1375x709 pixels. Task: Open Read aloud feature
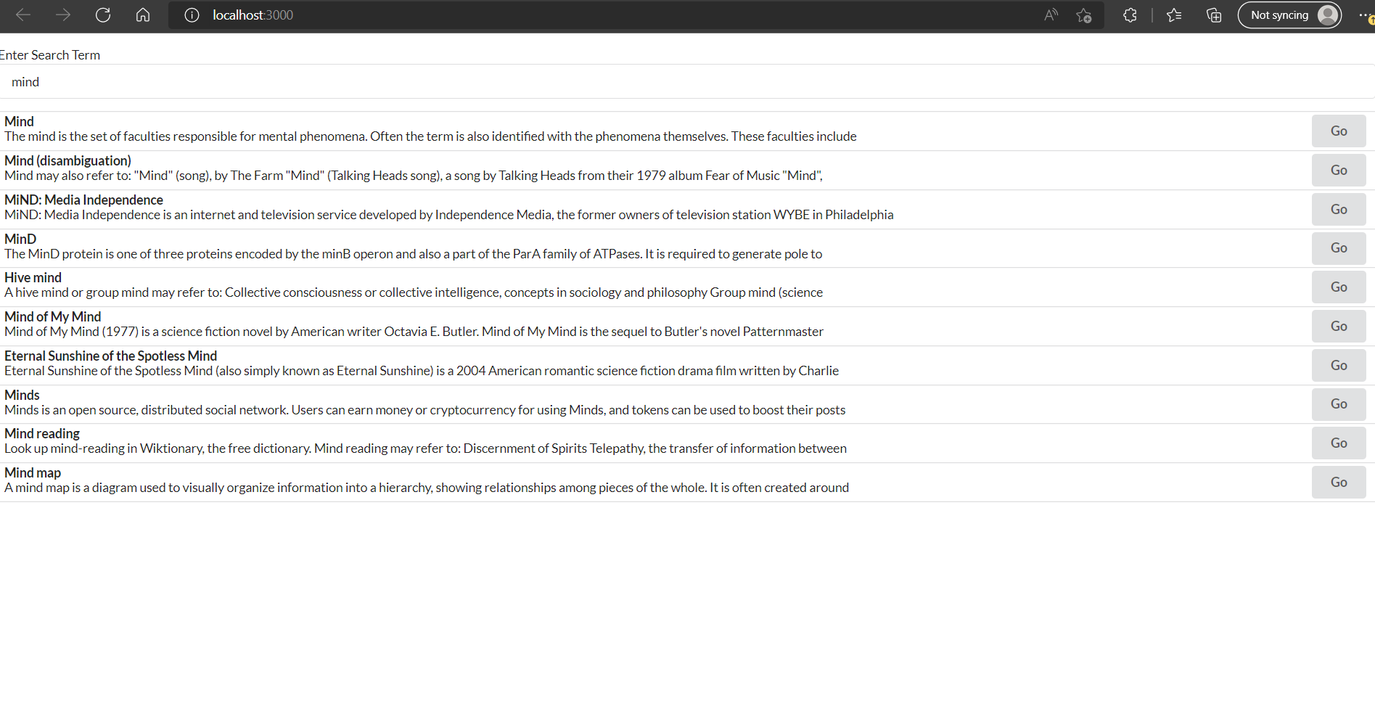coord(1051,15)
